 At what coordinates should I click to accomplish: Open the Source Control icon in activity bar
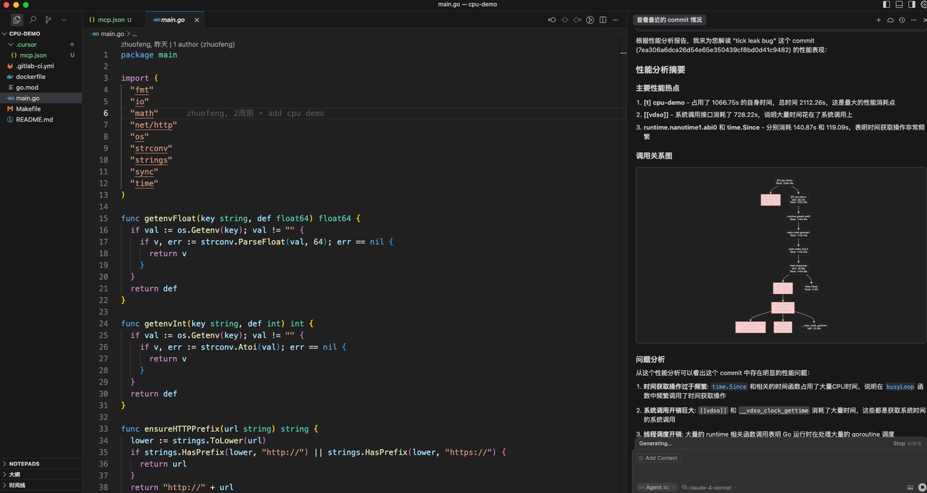pyautogui.click(x=49, y=20)
